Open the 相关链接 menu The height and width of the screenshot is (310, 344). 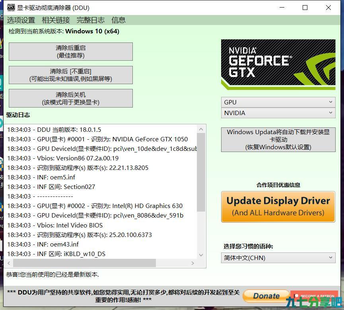[56, 20]
